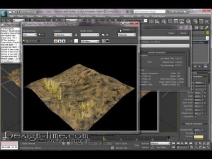Open the Customize menu
Image resolution: width=212 pixels, height=159 pixels.
tap(114, 16)
